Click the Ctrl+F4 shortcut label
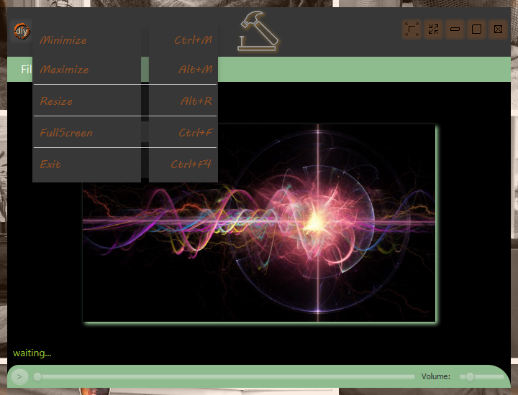The width and height of the screenshot is (518, 395). [191, 164]
